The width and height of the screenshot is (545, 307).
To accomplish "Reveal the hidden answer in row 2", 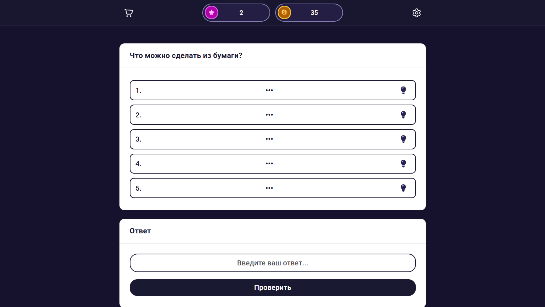I will pyautogui.click(x=269, y=115).
